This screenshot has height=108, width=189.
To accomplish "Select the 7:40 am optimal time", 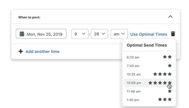I will [133, 66].
